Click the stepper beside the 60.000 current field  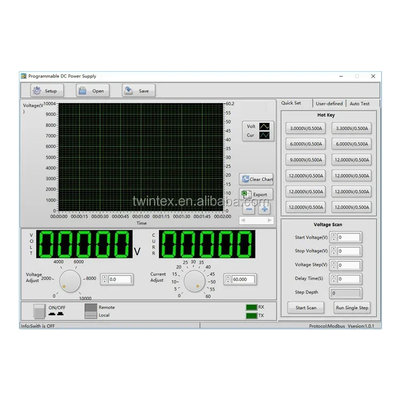227,279
